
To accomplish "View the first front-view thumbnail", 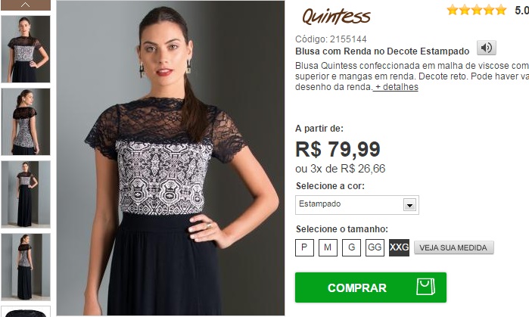I will (26, 49).
